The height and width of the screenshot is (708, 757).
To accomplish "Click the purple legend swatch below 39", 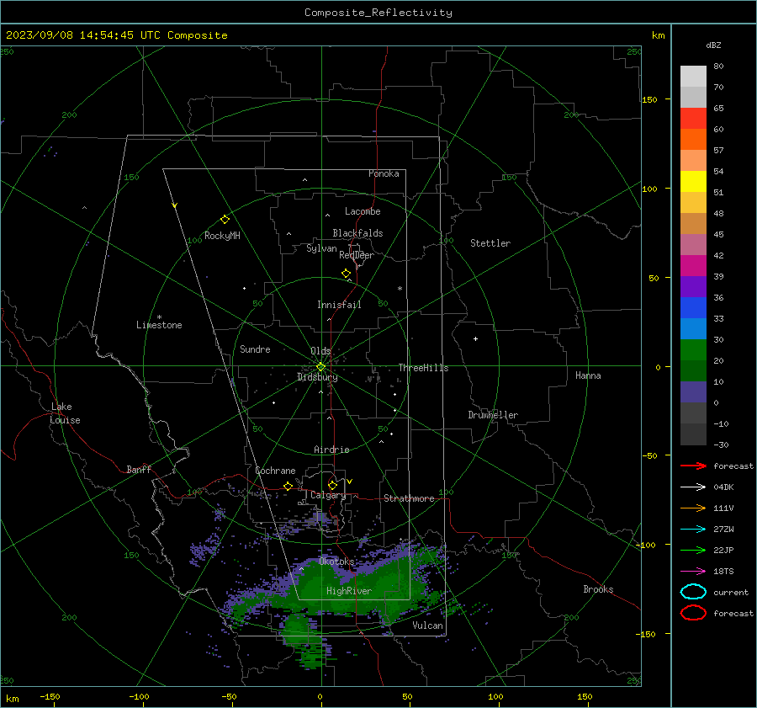I will [693, 286].
